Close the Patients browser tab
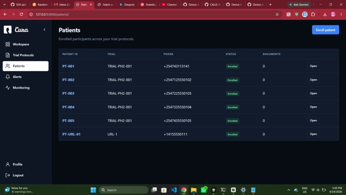Screen dimensions: 346x195 (91, 4)
